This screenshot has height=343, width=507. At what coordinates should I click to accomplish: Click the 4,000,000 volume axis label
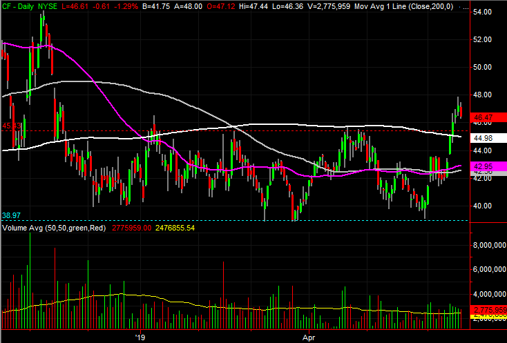(x=490, y=294)
